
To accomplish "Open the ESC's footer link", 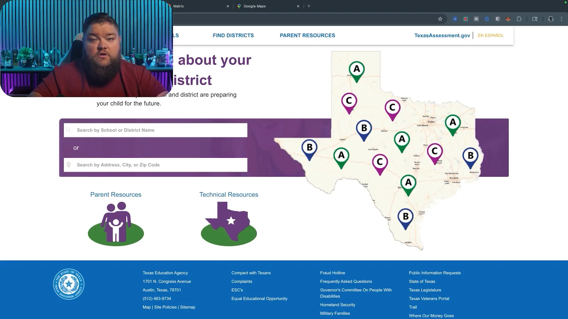I will 237,290.
